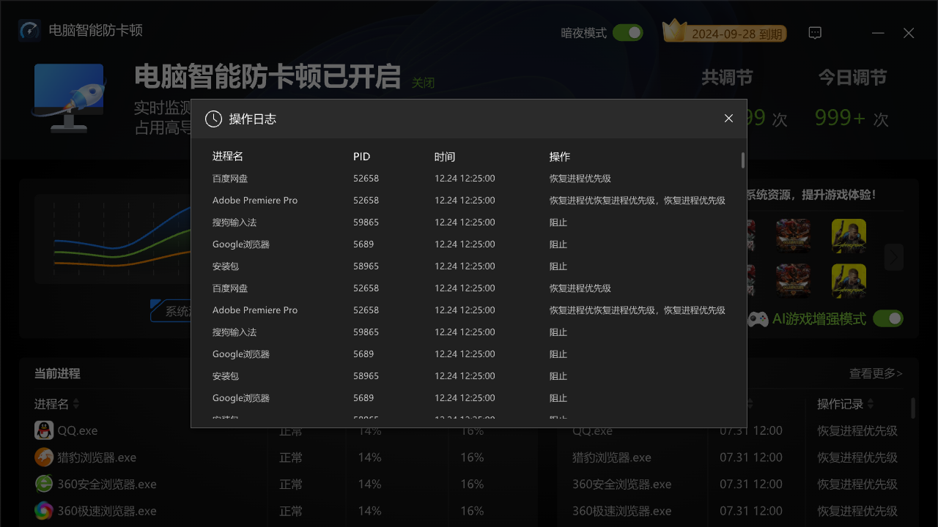The width and height of the screenshot is (938, 527).
Task: Click the 360安全浏览器 green icon
Action: click(43, 484)
